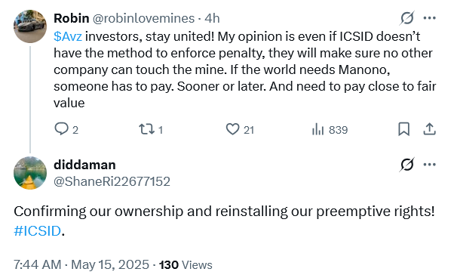Click the Grok icon on Robin's tweet
This screenshot has width=451, height=278.
point(407,18)
